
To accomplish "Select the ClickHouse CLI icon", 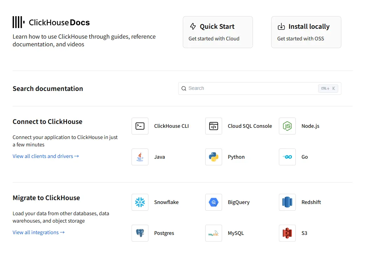I will coord(140,126).
